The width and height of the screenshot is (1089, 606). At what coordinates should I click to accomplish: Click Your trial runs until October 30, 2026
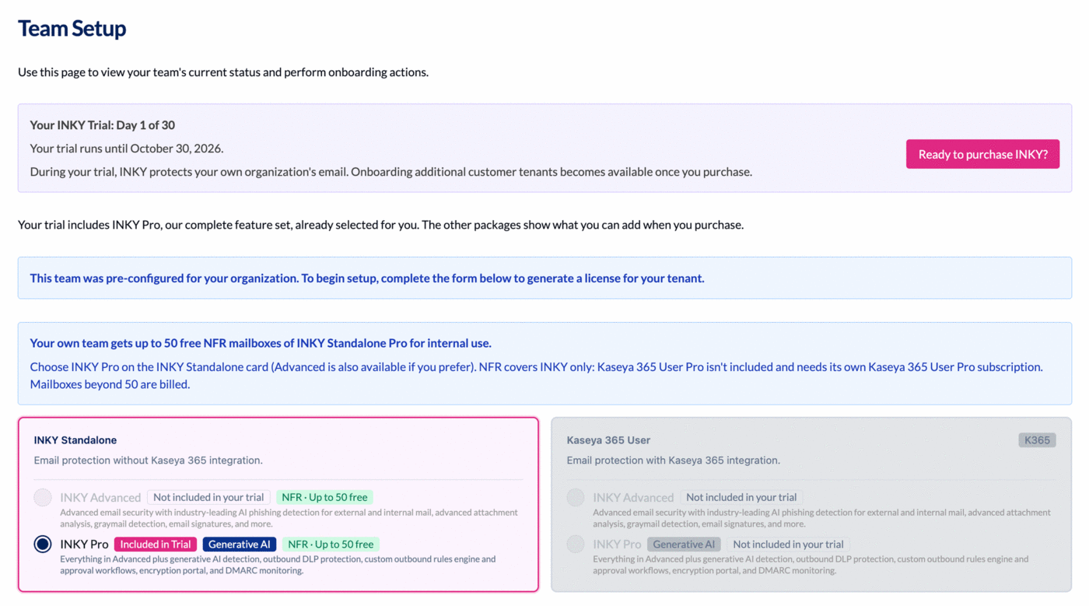pos(127,149)
